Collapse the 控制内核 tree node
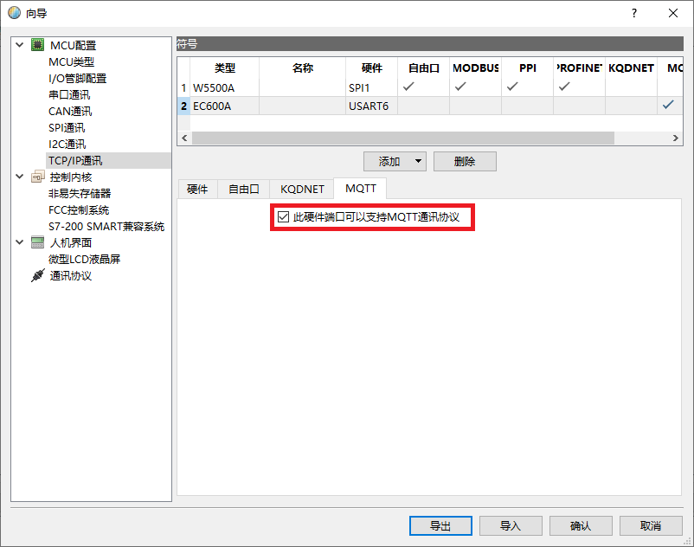Viewport: 694px width, 547px height. pyautogui.click(x=20, y=177)
